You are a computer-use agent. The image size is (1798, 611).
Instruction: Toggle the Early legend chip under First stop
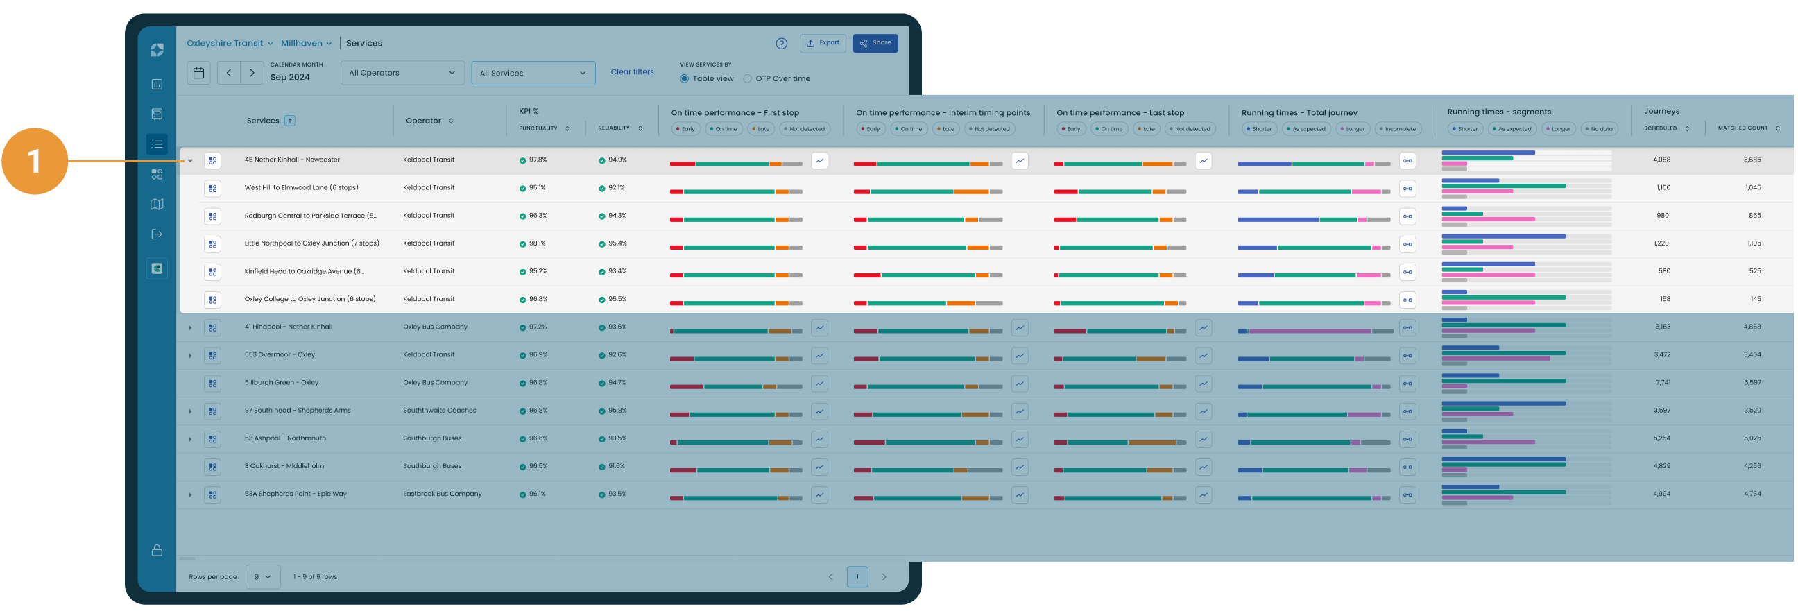(684, 129)
